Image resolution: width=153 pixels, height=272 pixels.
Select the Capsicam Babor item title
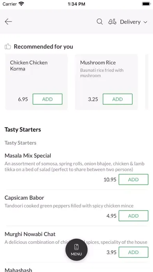coord(24,198)
